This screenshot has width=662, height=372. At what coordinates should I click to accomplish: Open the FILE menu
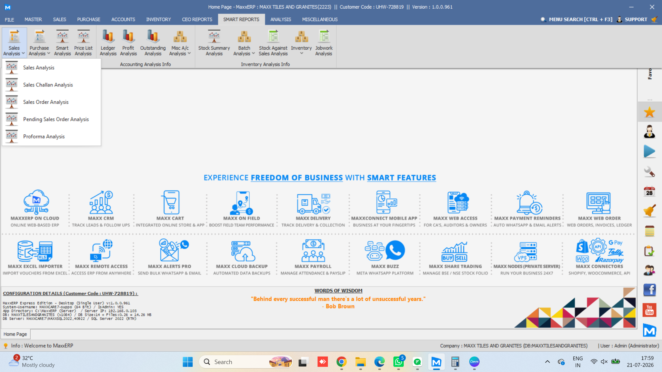9,20
